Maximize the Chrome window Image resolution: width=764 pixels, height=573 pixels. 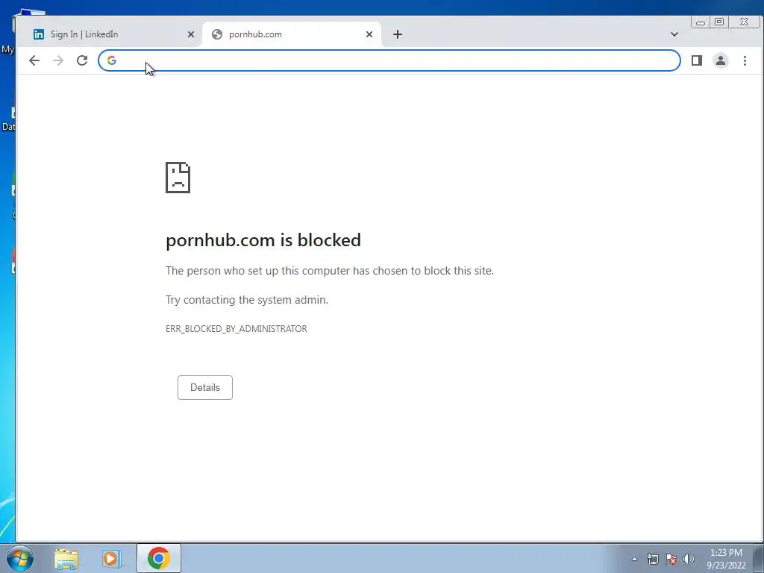(719, 22)
